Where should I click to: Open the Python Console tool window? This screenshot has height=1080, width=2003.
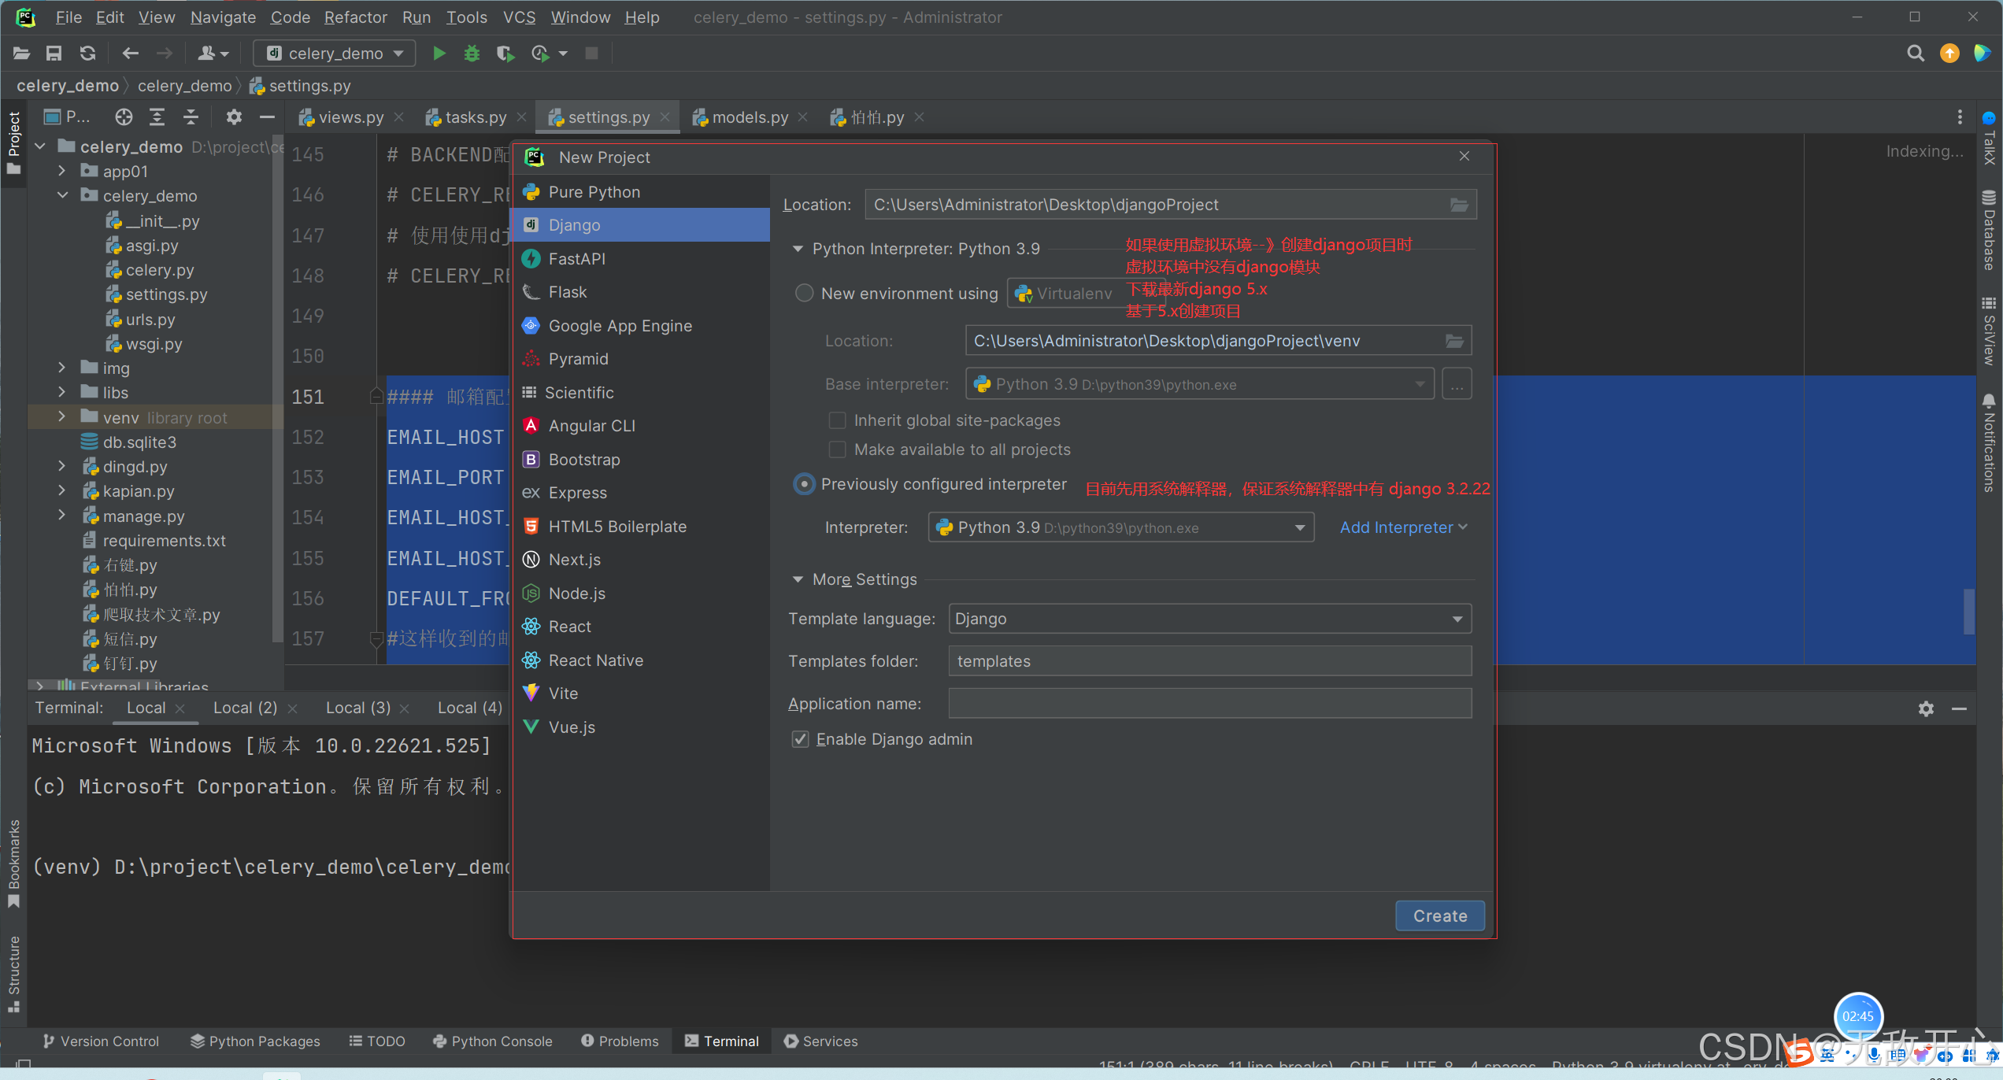click(x=493, y=1041)
